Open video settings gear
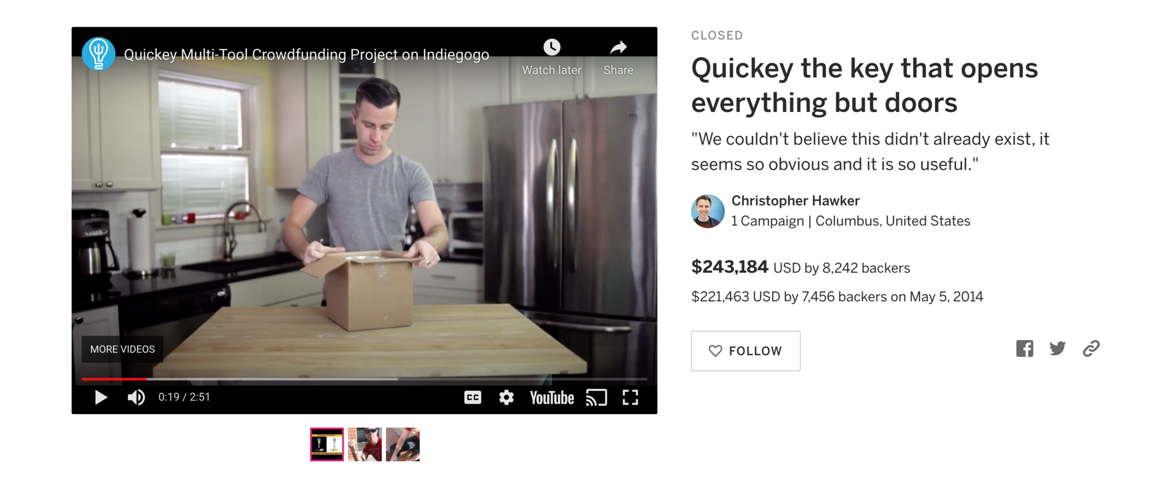The image size is (1174, 484). point(506,398)
